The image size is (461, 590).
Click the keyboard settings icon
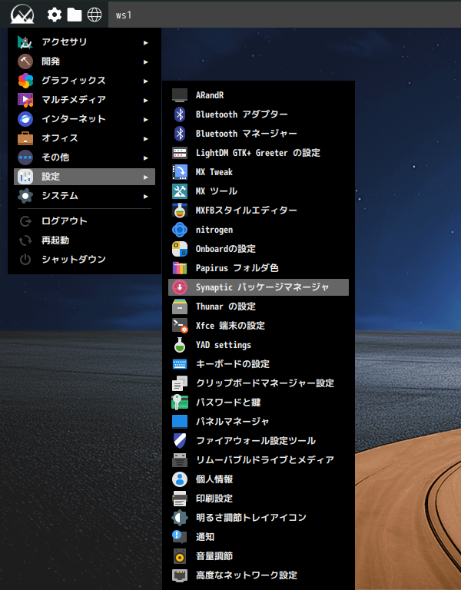[180, 364]
